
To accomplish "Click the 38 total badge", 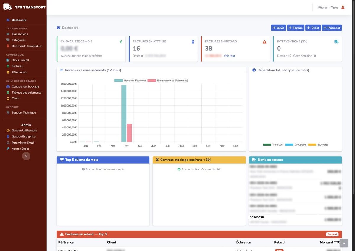I will [x=332, y=234].
